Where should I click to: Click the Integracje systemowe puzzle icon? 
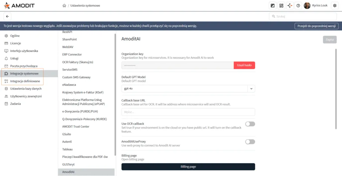pyautogui.click(x=6, y=74)
